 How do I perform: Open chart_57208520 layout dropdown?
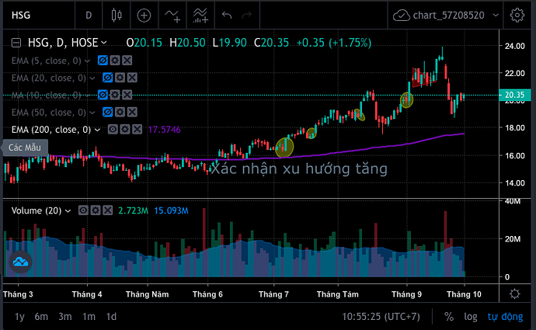tap(496, 15)
